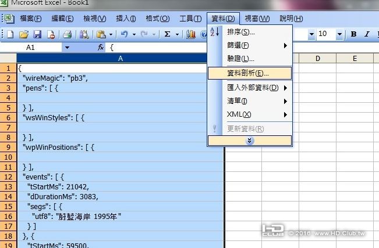The image size is (379, 248).
Task: Click the New workbook icon
Action: tap(10, 34)
